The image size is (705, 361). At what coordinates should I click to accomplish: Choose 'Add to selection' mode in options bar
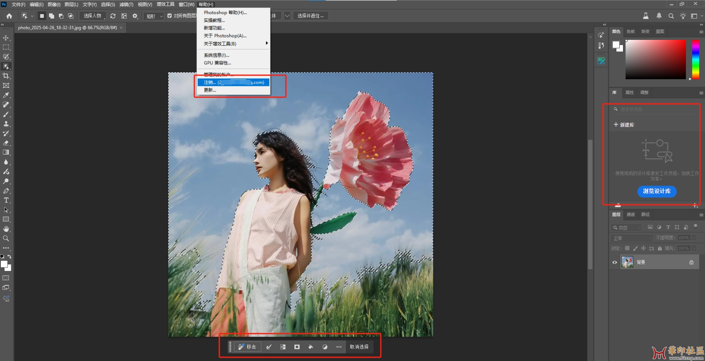point(51,16)
